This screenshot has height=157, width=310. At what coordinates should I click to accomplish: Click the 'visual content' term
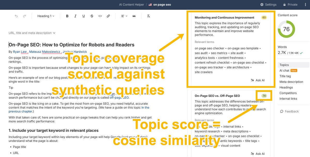click(231, 146)
